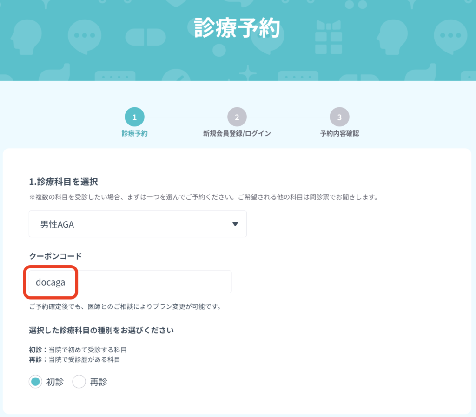Click the step 3 circle indicator
Screen dimensions: 476x417
tap(339, 117)
